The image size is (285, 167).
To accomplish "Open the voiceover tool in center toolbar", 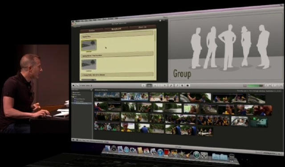I will pyautogui.click(x=177, y=86).
